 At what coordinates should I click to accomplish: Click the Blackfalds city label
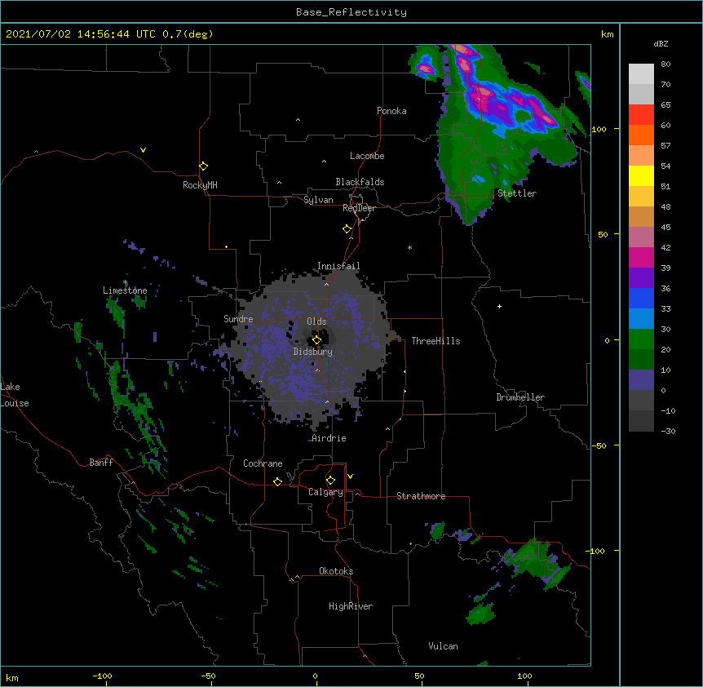click(x=360, y=182)
